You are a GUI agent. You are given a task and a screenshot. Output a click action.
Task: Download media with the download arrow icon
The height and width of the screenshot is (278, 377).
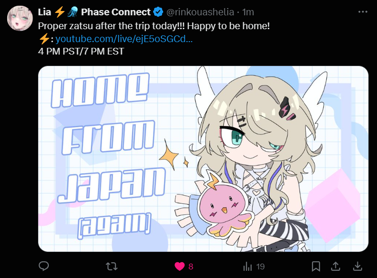coord(357,266)
